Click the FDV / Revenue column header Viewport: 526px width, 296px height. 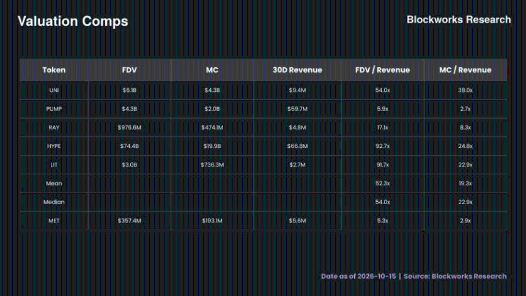[382, 70]
